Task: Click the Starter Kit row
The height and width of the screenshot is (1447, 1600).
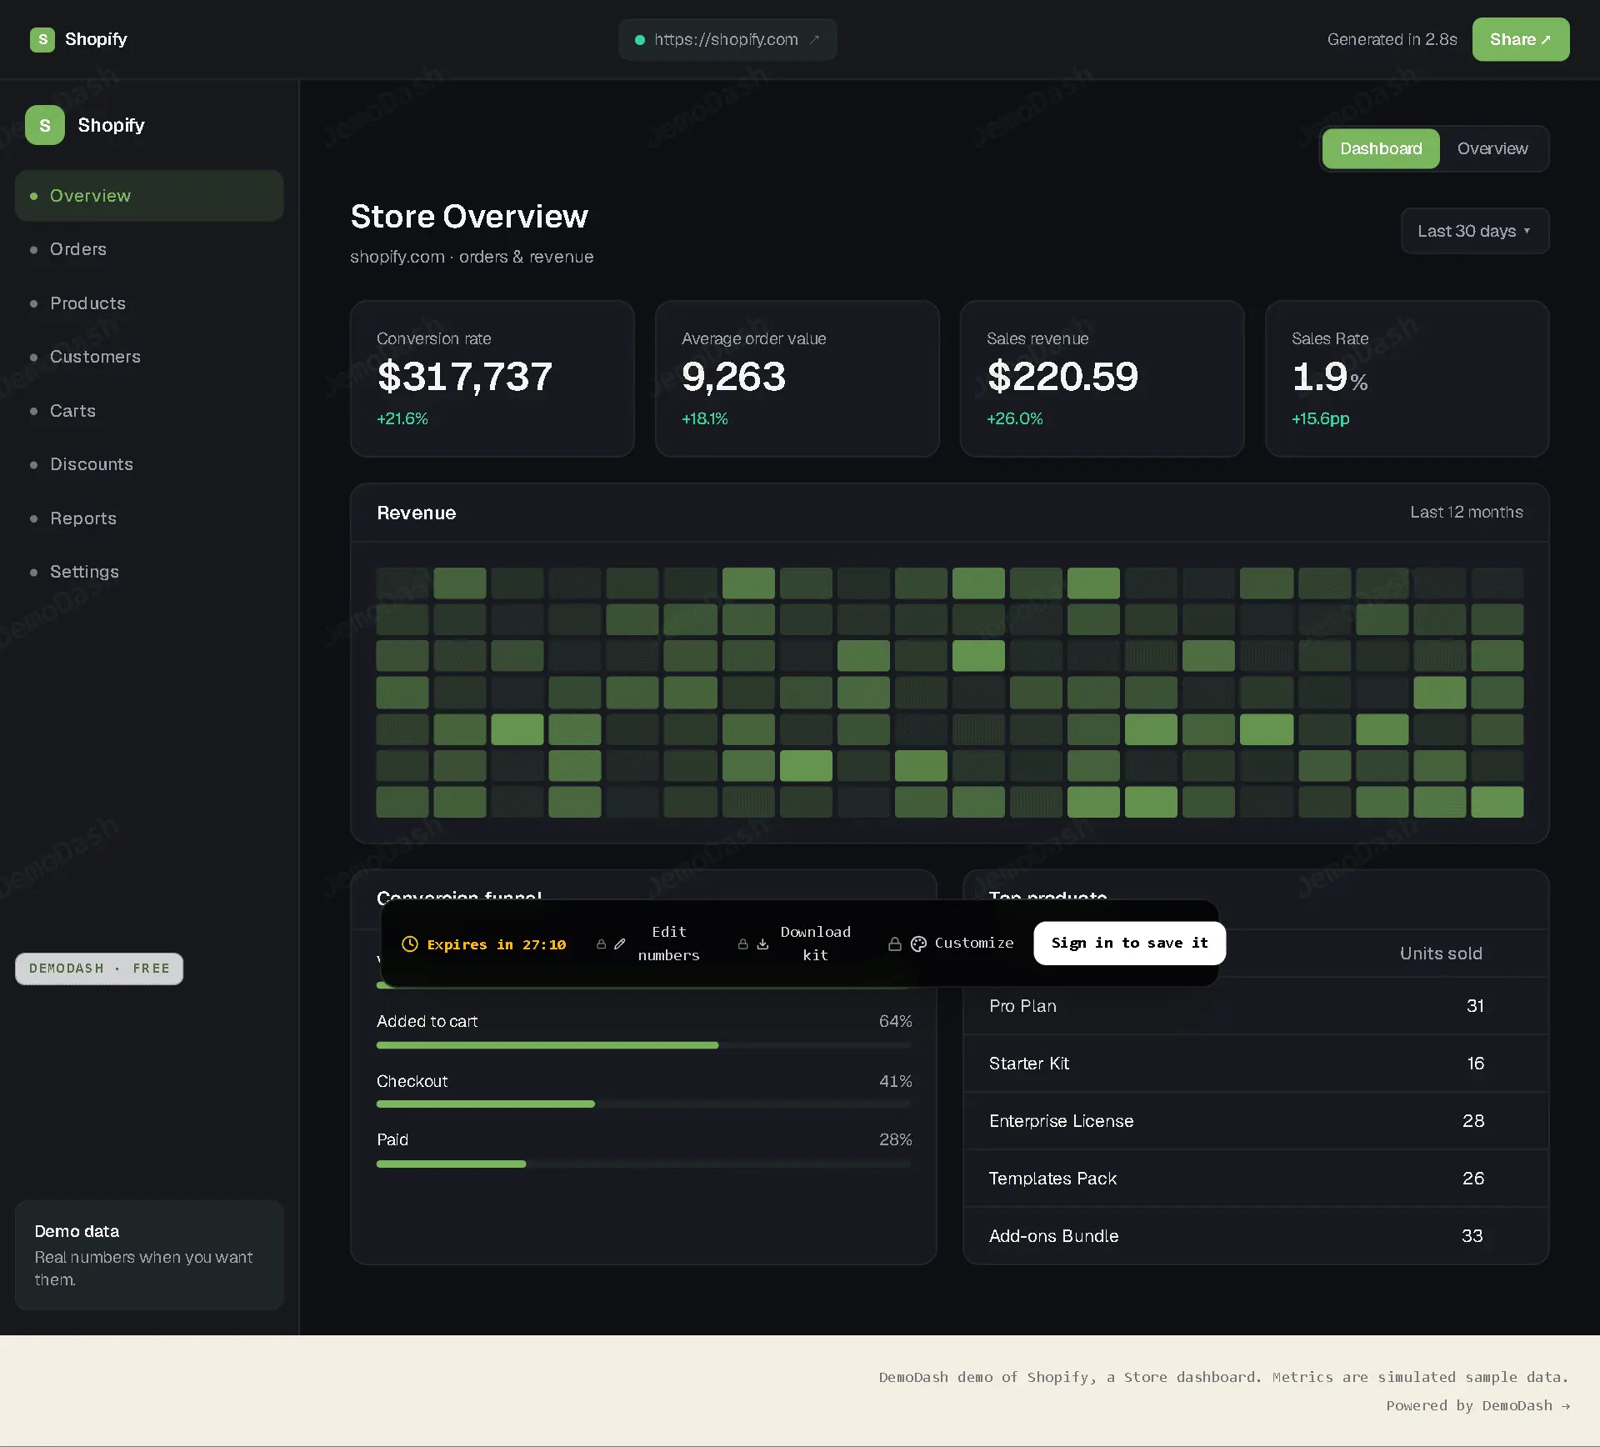Action: pos(1256,1064)
